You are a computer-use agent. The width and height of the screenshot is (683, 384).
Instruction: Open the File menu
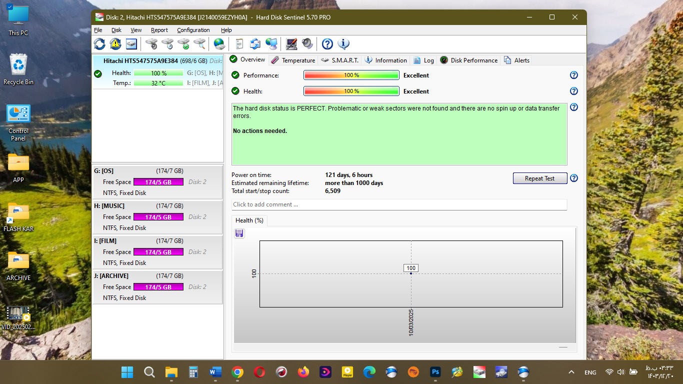click(98, 30)
